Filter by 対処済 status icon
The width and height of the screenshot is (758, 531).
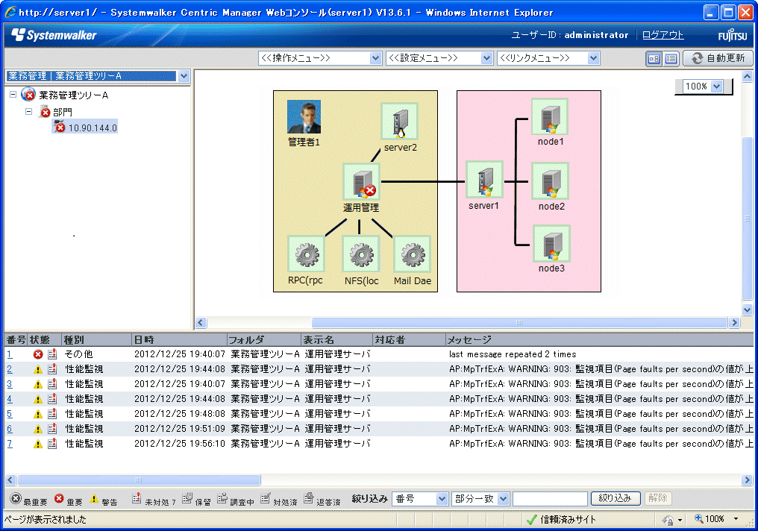coord(266,498)
